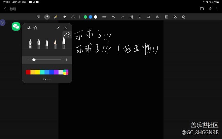Open attachment options with paperclip icon
This screenshot has width=222, height=139.
pyautogui.click(x=210, y=9)
